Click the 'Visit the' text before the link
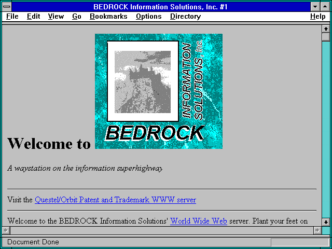Image resolution: width=332 pixels, height=249 pixels. pyautogui.click(x=20, y=200)
